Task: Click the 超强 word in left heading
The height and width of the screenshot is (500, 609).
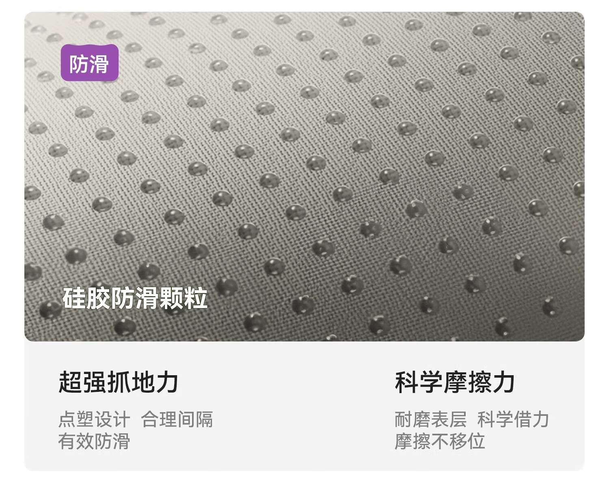Action: click(x=82, y=382)
